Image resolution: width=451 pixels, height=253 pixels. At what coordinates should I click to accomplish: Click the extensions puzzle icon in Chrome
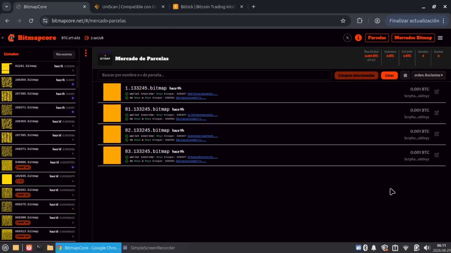(x=360, y=21)
